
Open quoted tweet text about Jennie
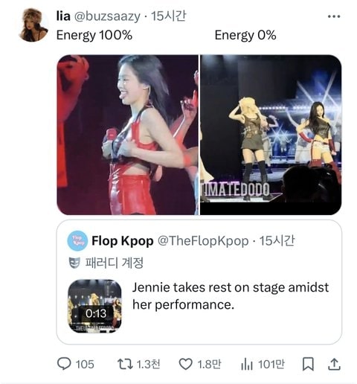(x=231, y=296)
